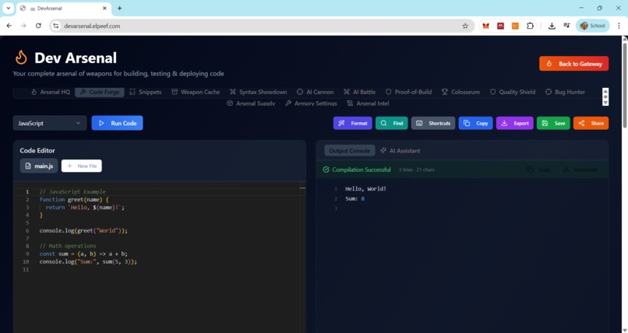
Task: Switch to the Snippets tab
Action: (146, 92)
